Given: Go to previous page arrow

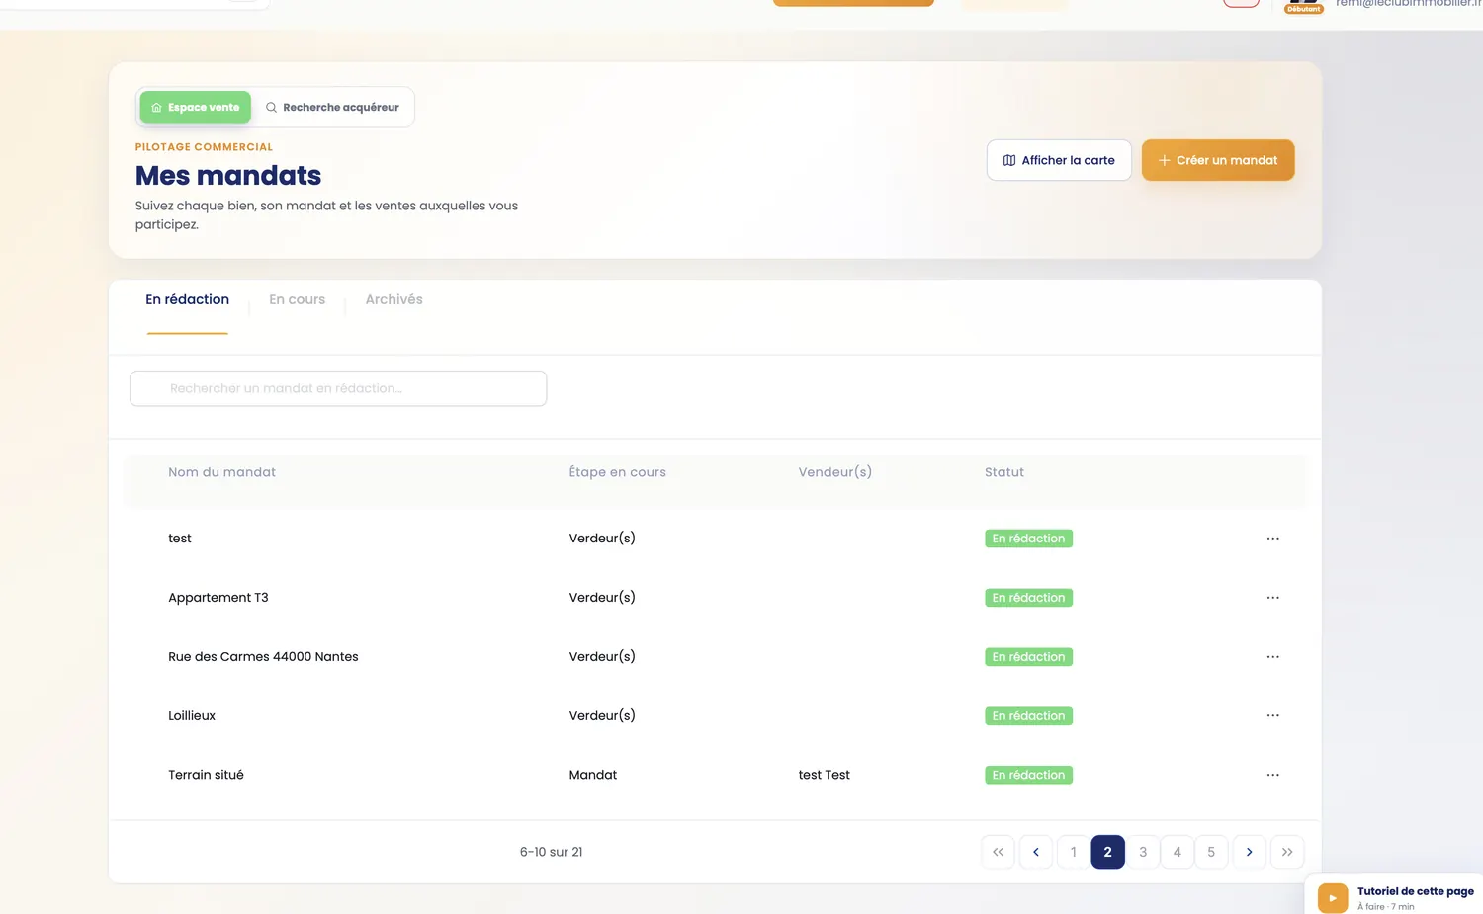Looking at the screenshot, I should point(1035,852).
